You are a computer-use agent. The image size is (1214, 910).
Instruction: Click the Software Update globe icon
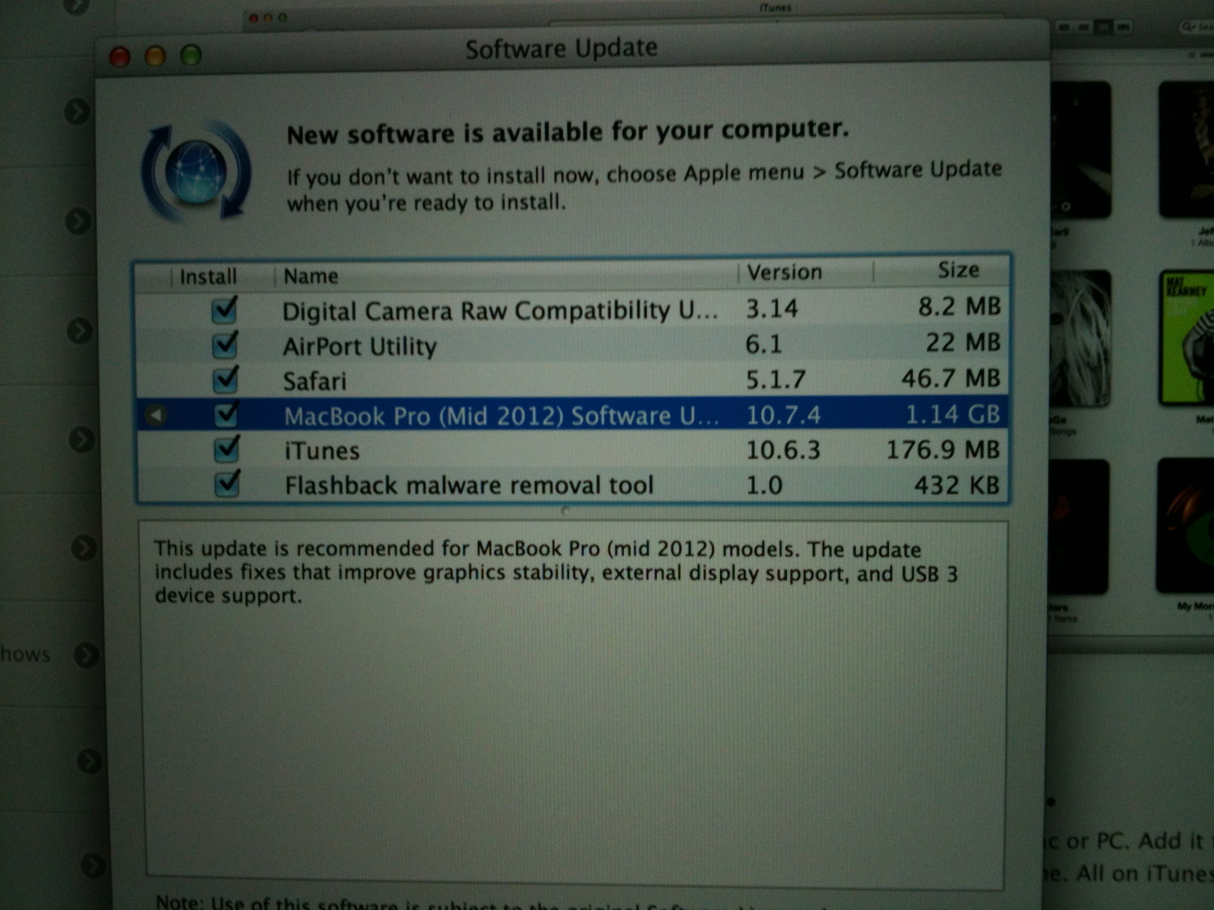coord(196,172)
